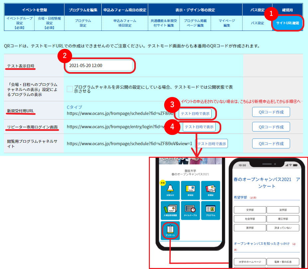Select 大学のホームページ option
This screenshot has height=269, width=308.
[250, 262]
